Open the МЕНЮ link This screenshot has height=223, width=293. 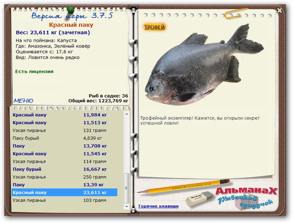23,101
